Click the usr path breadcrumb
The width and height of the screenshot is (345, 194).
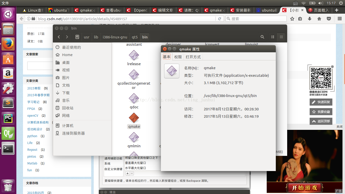click(x=87, y=37)
